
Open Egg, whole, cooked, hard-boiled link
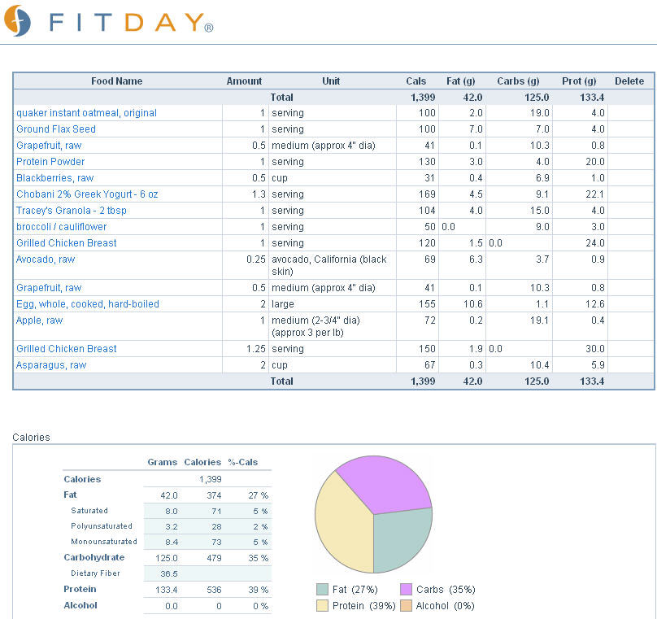coord(88,304)
